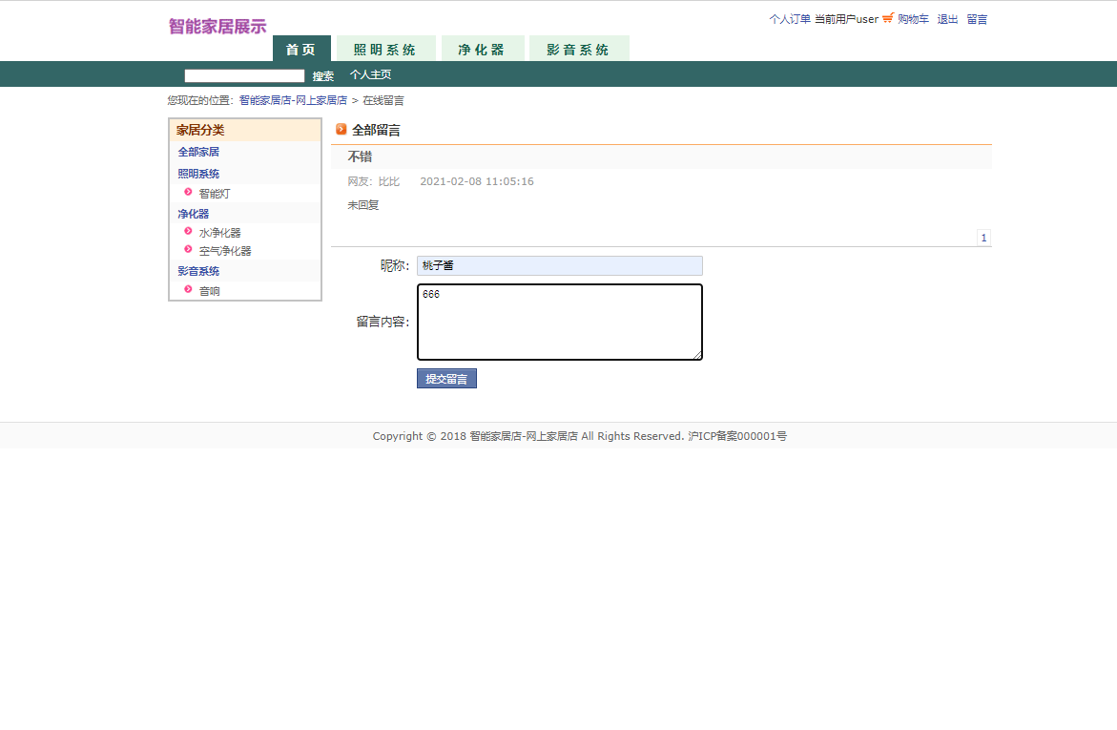Open the 购物车 shopping cart page
This screenshot has width=1117, height=730.
(x=911, y=18)
